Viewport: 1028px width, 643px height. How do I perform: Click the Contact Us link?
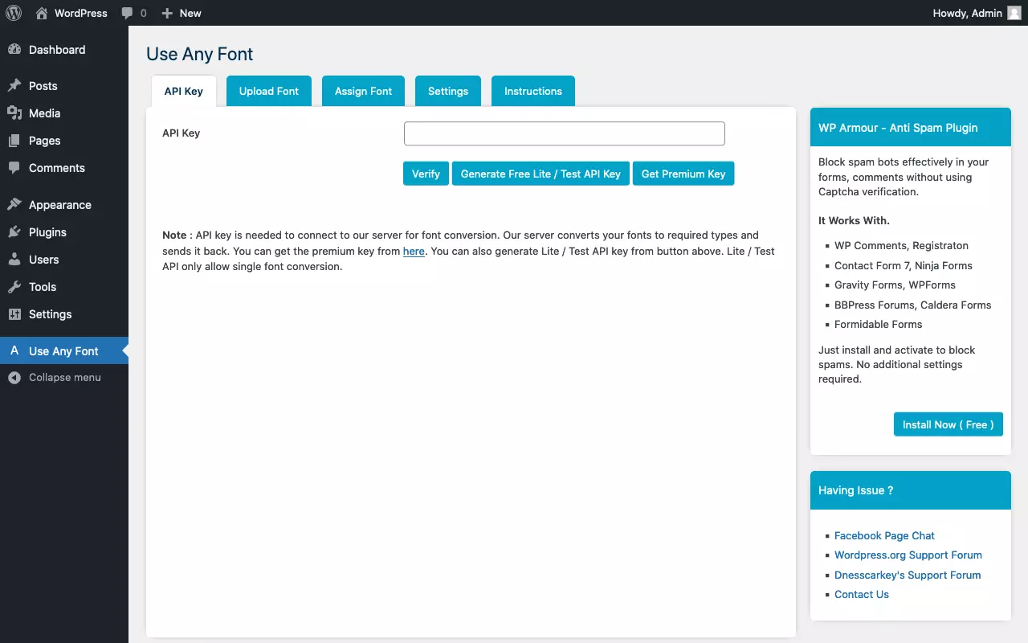(862, 595)
